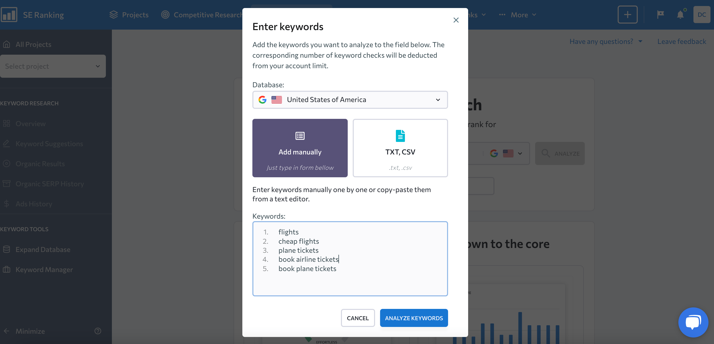Click the Projects navigation icon
714x344 pixels.
113,15
